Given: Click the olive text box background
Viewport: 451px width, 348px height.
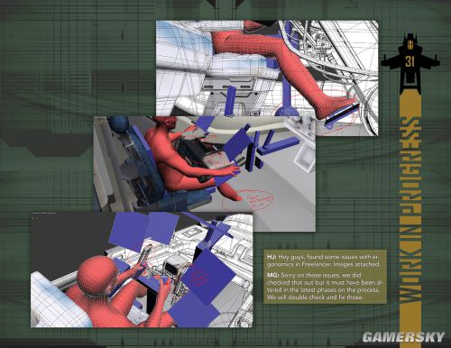Looking at the screenshot, I should 324,277.
